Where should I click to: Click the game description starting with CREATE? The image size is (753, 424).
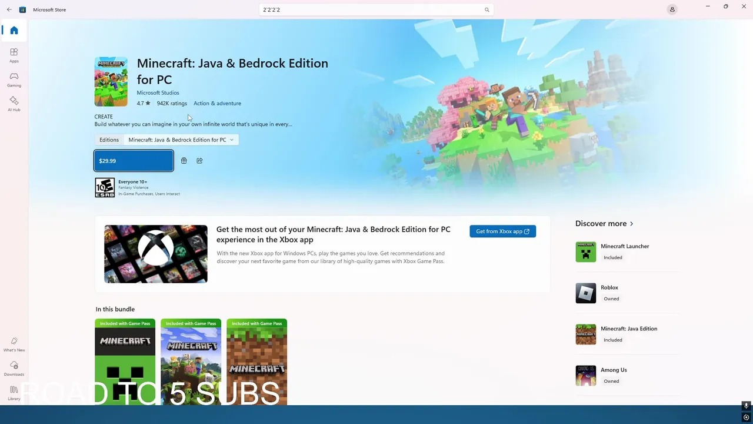[193, 120]
